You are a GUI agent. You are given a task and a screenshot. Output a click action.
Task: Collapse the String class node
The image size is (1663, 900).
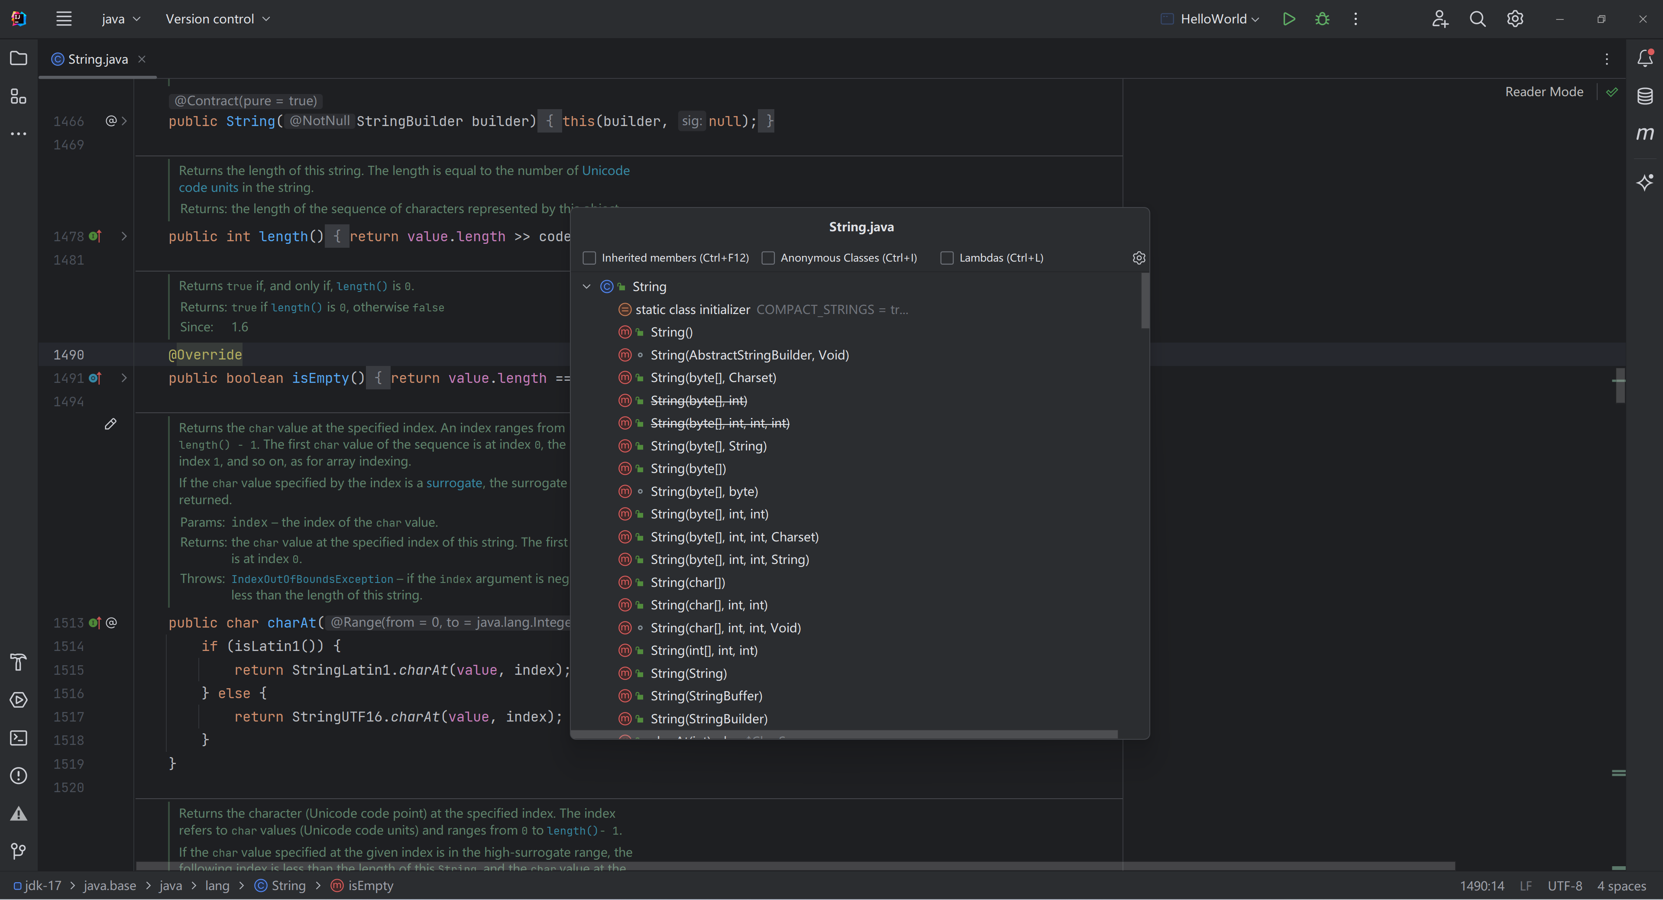point(586,286)
